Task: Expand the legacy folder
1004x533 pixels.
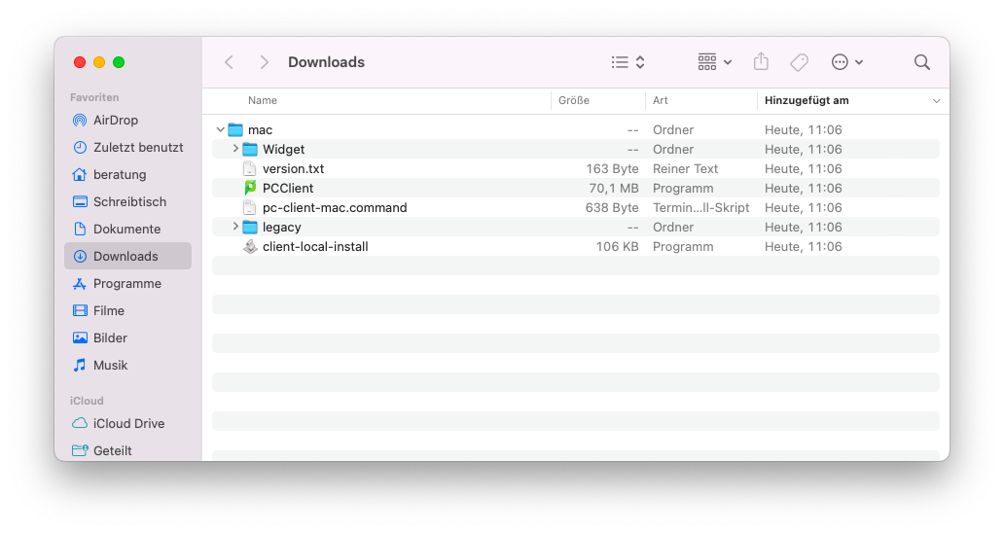Action: click(235, 227)
